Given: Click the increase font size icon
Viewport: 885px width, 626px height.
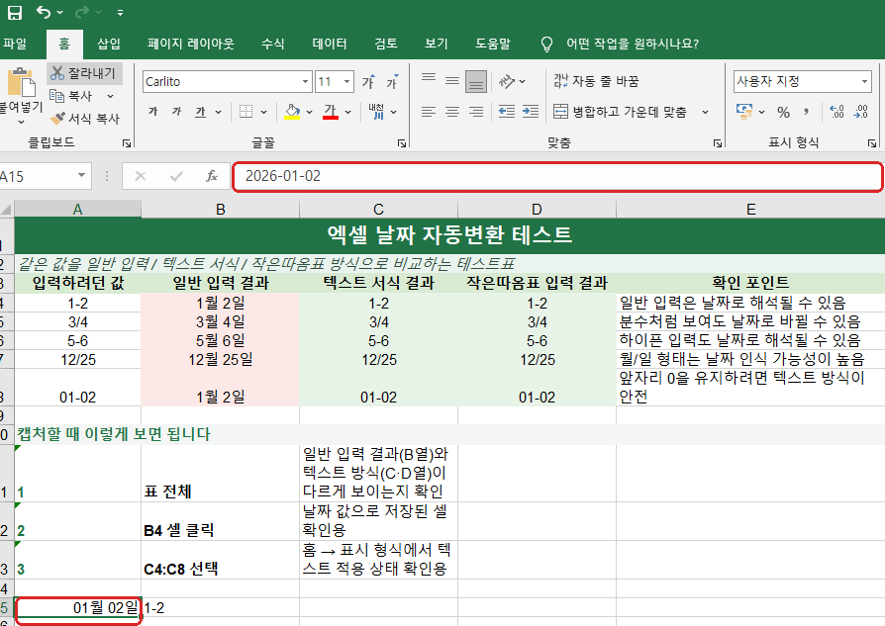Looking at the screenshot, I should (x=368, y=82).
